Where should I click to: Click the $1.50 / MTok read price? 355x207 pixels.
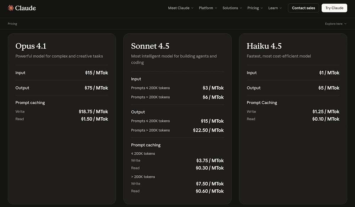(x=95, y=119)
